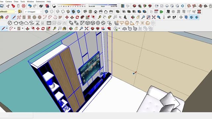The image size is (212, 119).
Task: Click the blue Undo arrow
Action: [30, 6]
